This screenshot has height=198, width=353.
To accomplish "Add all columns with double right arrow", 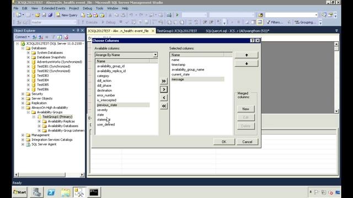I will point(164,81).
